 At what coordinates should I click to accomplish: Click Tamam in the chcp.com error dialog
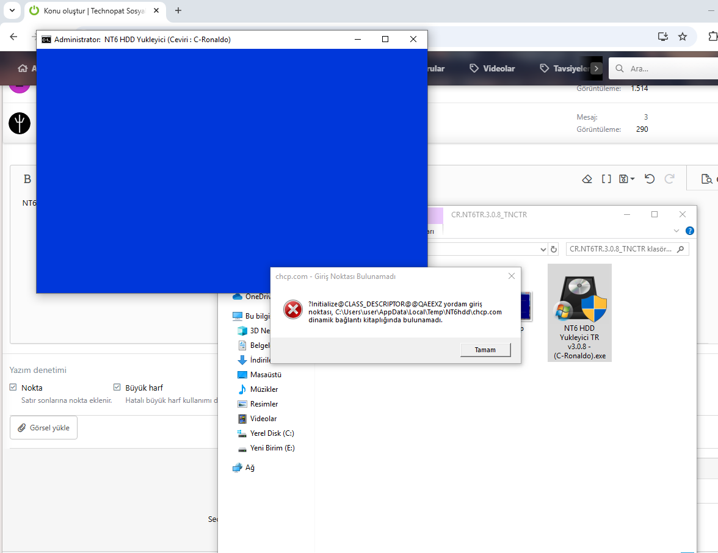(485, 350)
